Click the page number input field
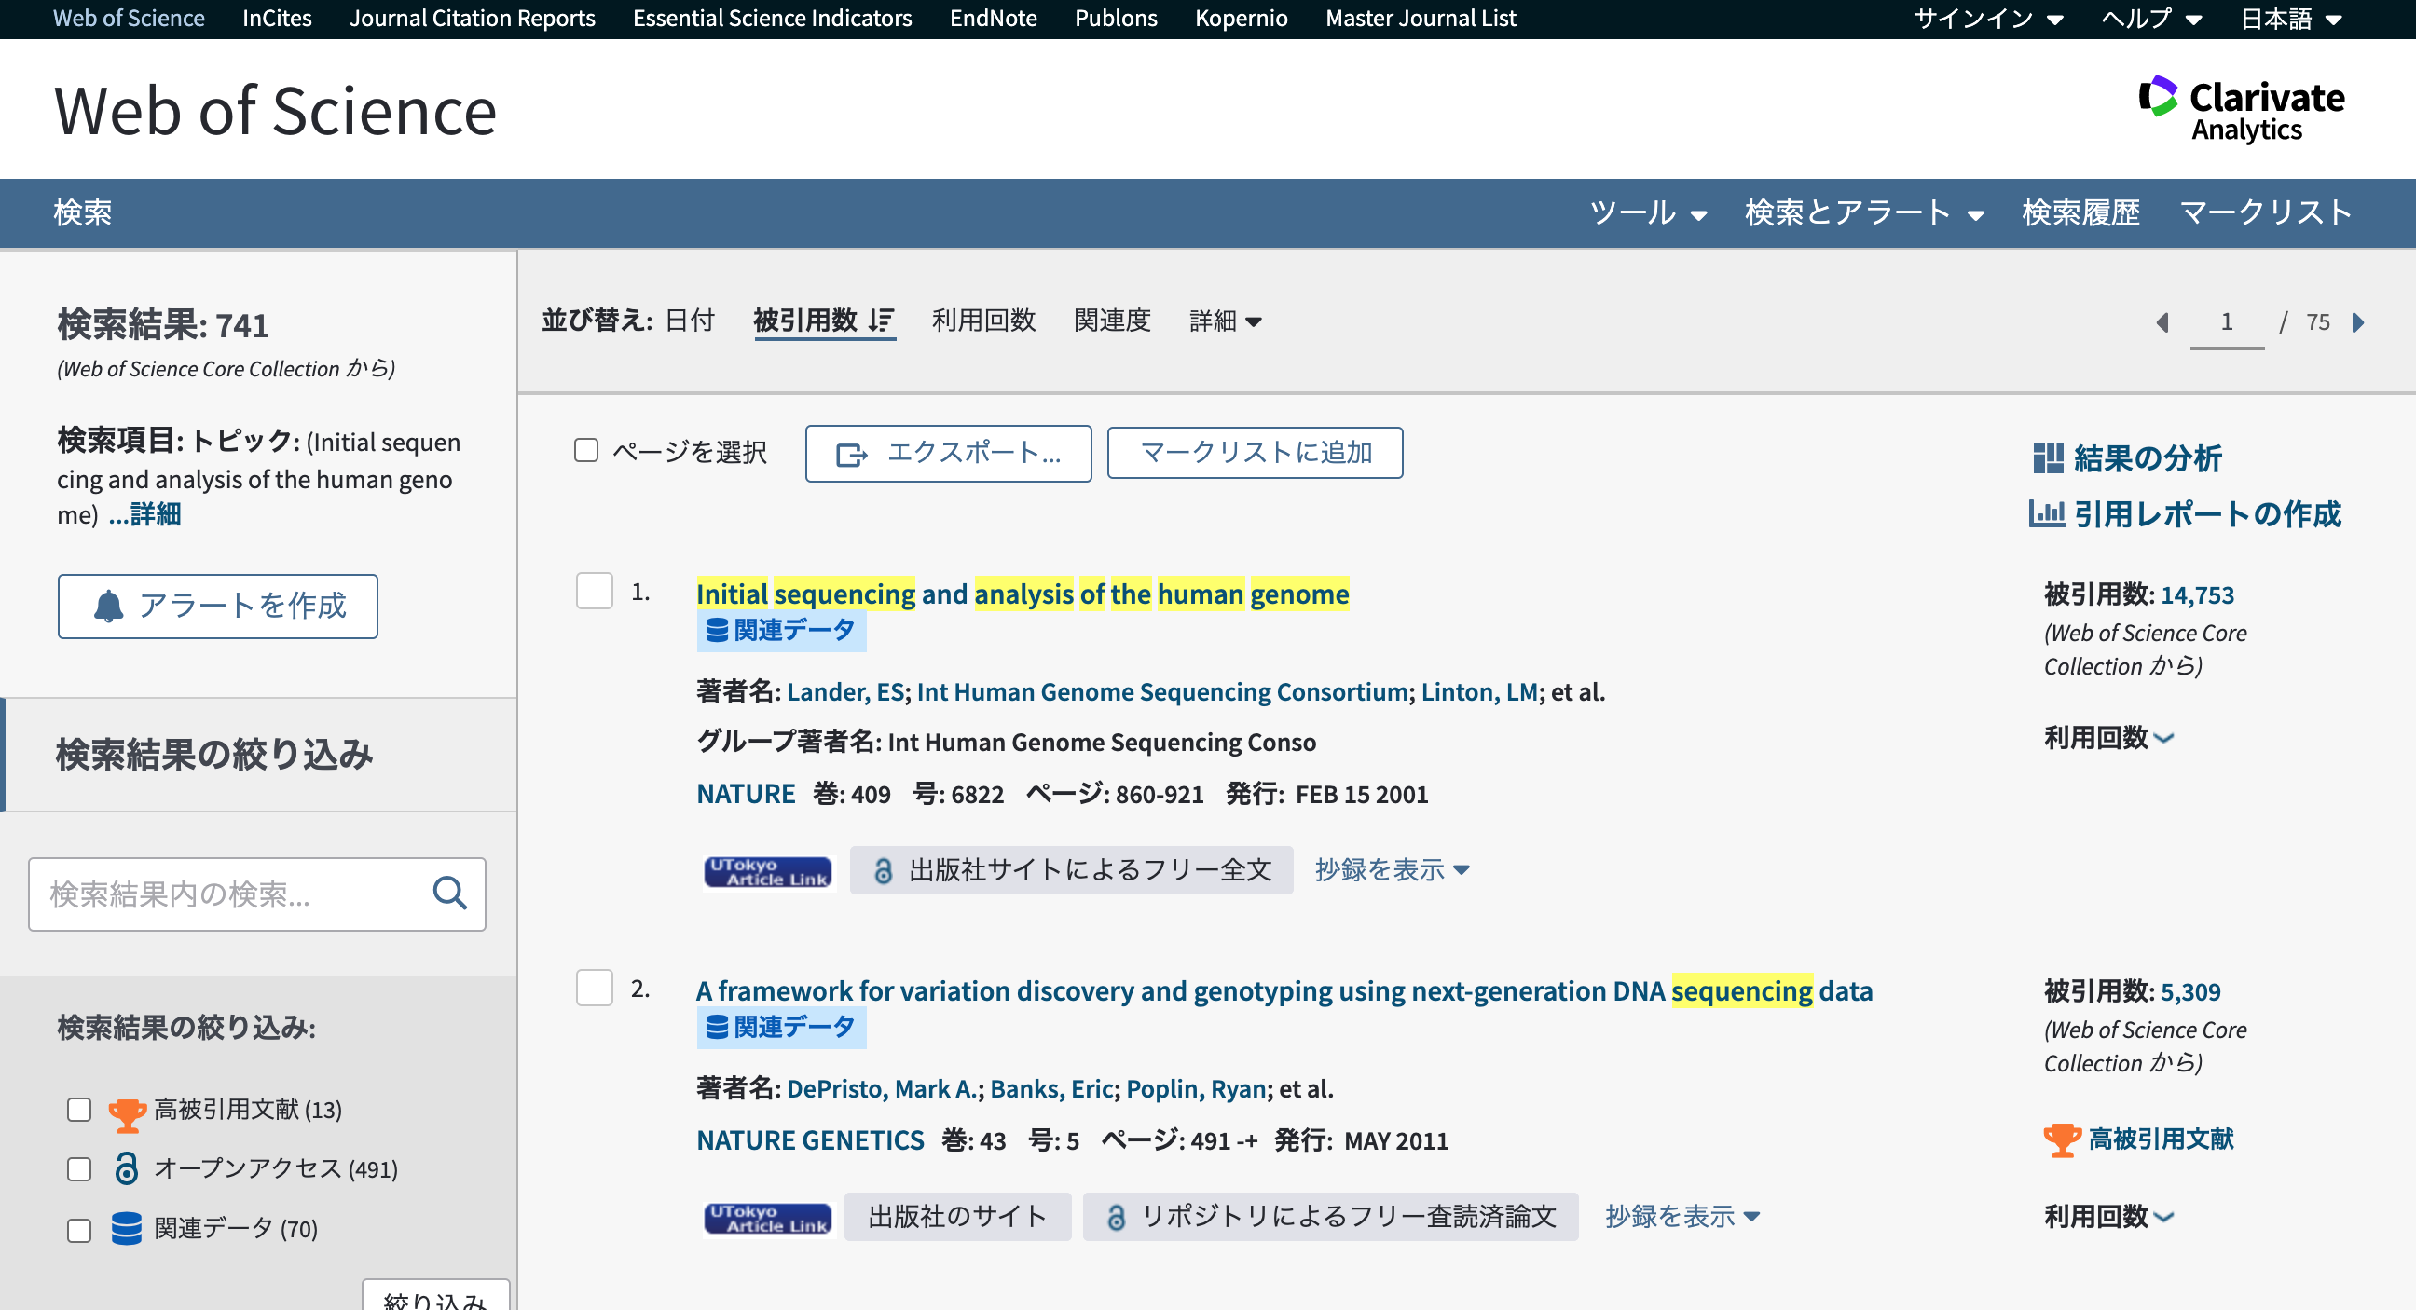The height and width of the screenshot is (1310, 2416). coord(2228,321)
